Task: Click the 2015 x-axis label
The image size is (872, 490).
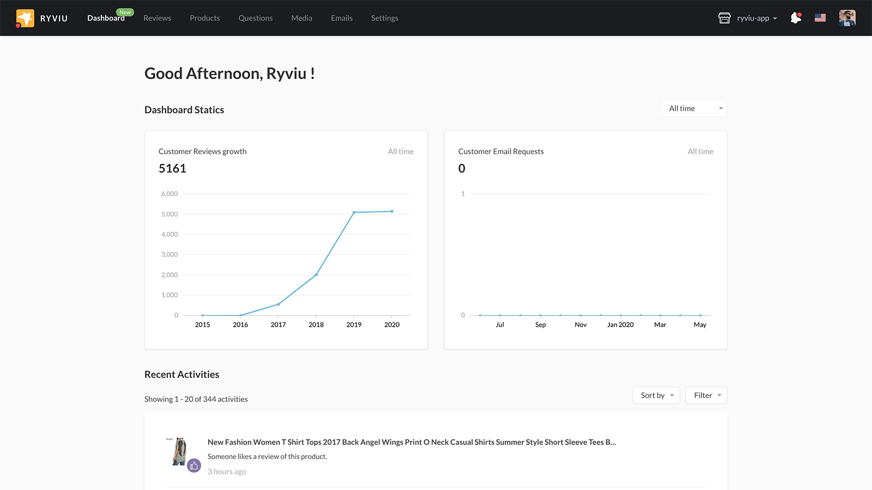Action: click(203, 325)
